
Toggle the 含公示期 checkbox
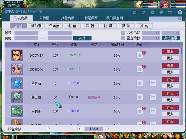(123, 33)
